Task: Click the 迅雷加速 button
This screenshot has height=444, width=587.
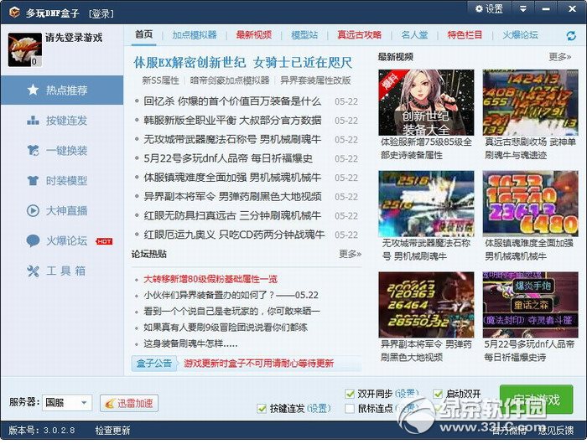Action: pyautogui.click(x=128, y=403)
